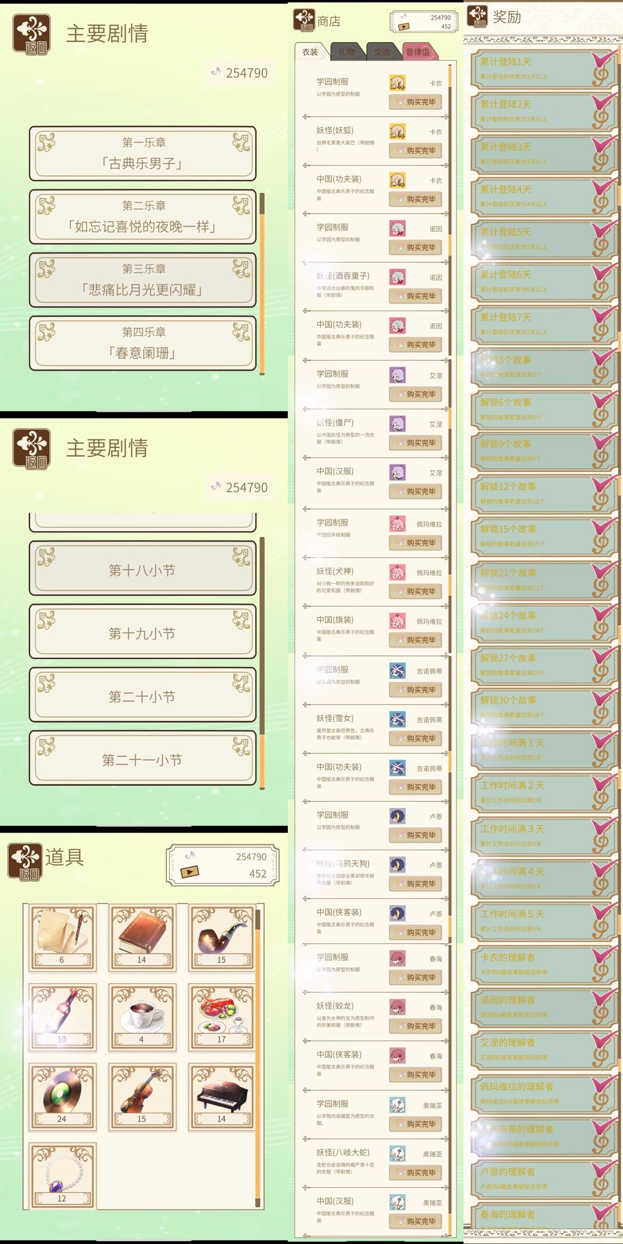Tap the back icon beside 商店 title
623x1244 pixels.
[x=304, y=20]
